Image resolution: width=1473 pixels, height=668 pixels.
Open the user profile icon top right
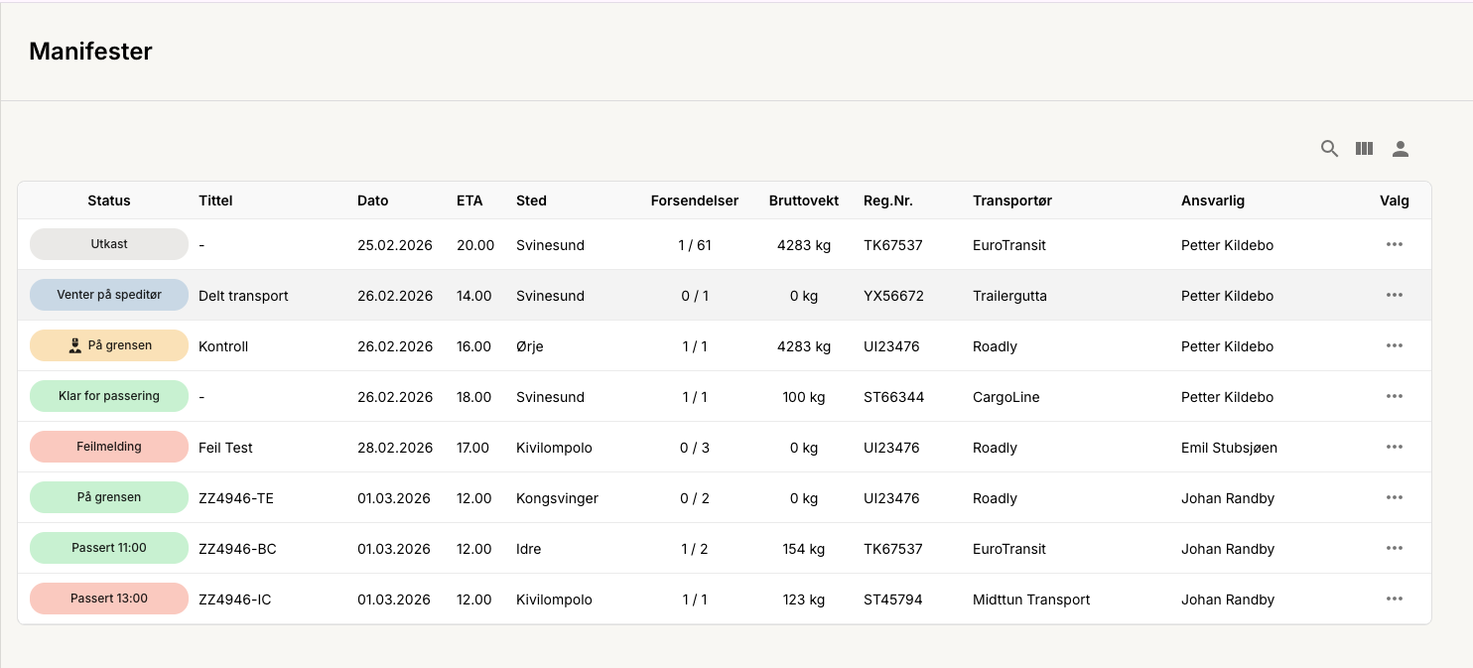pos(1401,148)
